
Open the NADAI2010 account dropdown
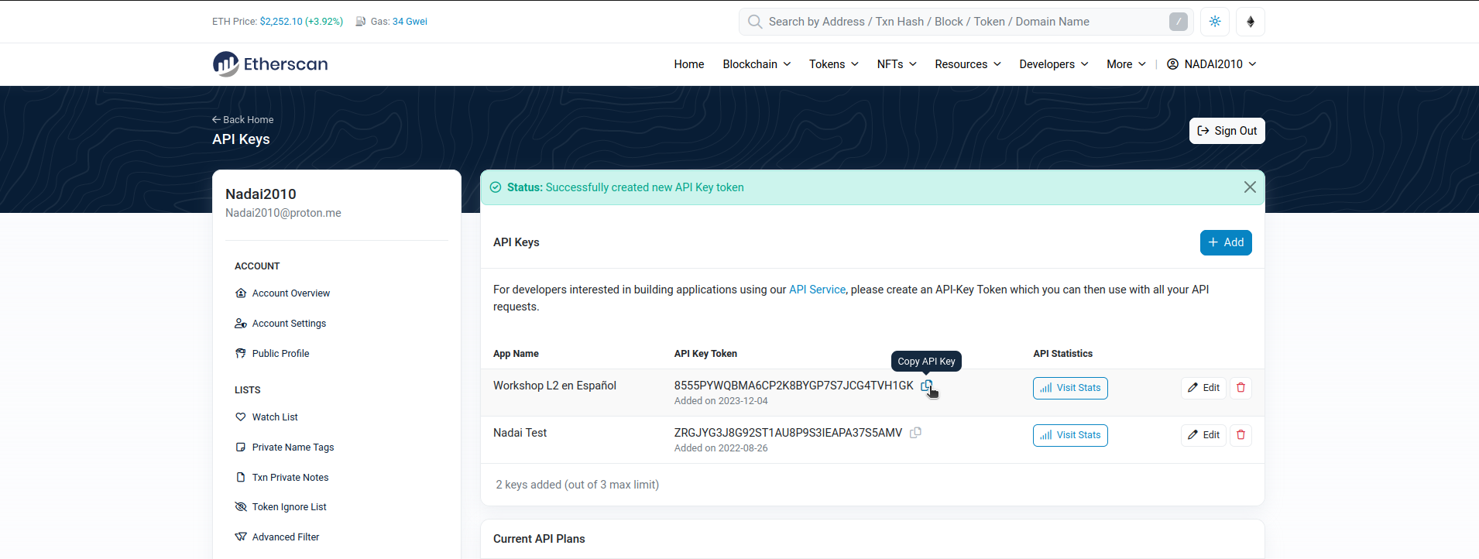click(x=1212, y=64)
